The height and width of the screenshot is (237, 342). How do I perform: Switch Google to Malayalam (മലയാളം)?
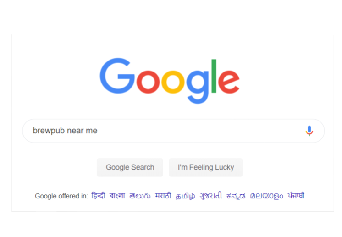pyautogui.click(x=266, y=196)
